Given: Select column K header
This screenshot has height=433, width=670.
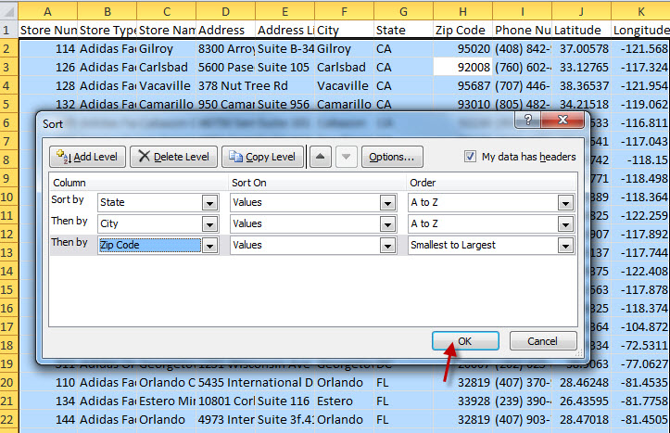Looking at the screenshot, I should (640, 11).
